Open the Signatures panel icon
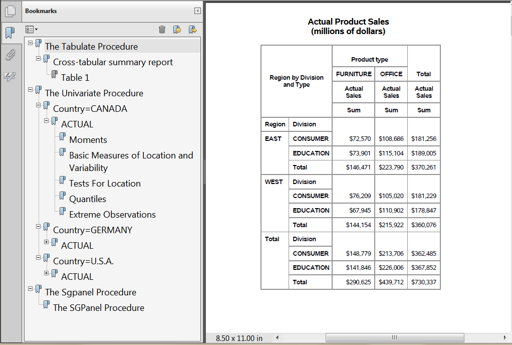Viewport: 512px width, 345px height. [10, 76]
